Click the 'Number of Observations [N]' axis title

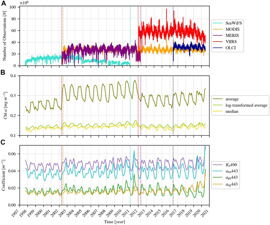click(4, 36)
